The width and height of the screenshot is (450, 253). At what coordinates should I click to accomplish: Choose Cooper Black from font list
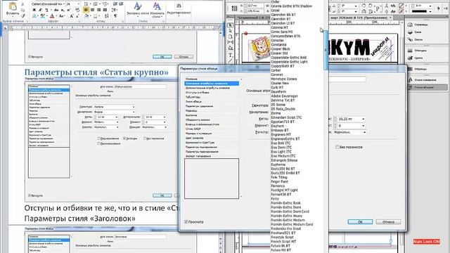tap(281, 48)
